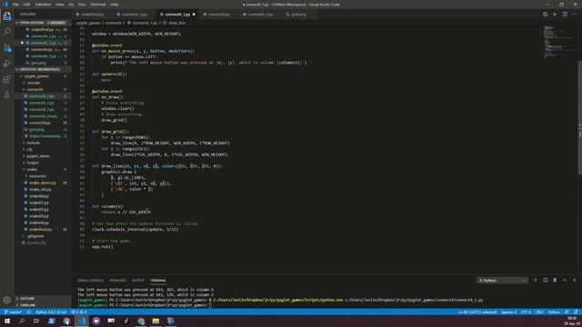Open the View menu
Image resolution: width=582 pixels, height=327 pixels.
point(59,5)
